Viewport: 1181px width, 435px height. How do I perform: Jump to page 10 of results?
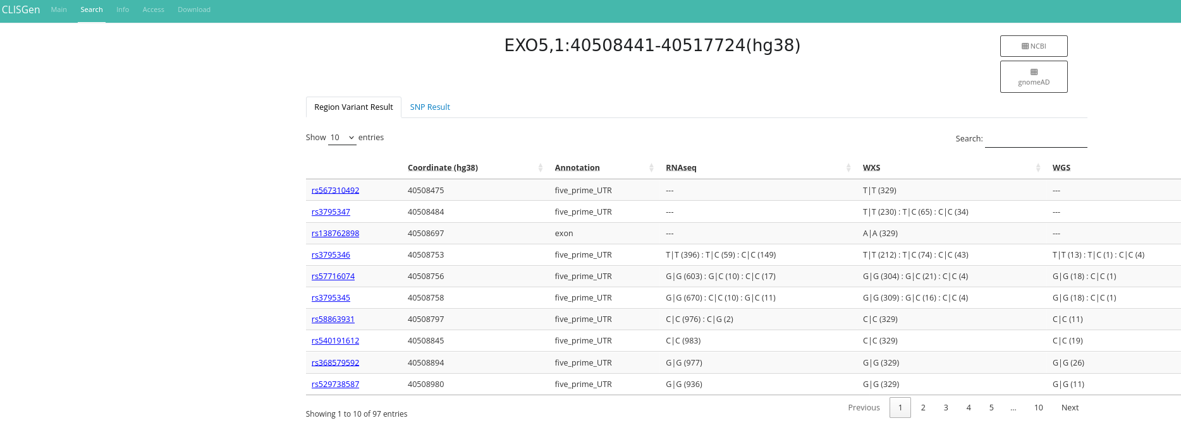pos(1038,408)
